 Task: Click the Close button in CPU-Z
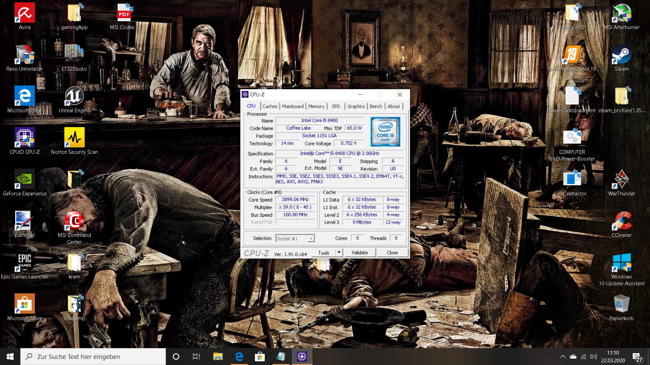pos(392,252)
